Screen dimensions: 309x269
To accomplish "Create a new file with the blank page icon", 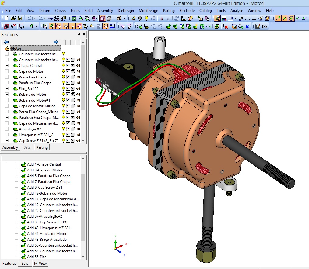I will 6,18.
